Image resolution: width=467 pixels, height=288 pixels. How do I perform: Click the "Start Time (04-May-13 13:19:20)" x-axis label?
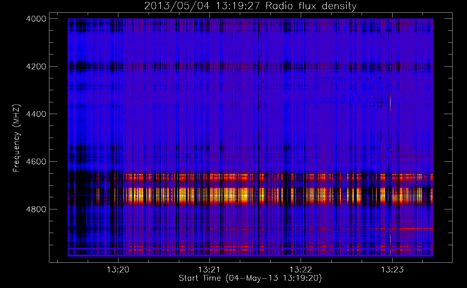[250, 278]
